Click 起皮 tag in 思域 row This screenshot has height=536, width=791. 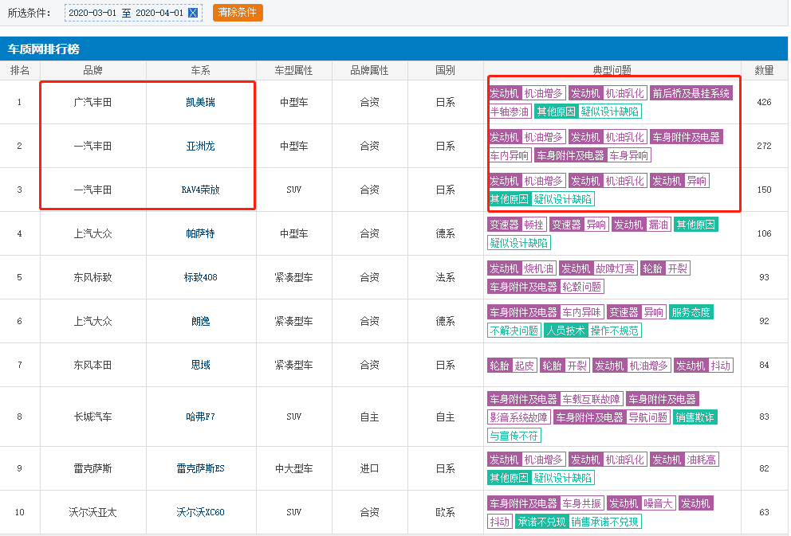524,366
